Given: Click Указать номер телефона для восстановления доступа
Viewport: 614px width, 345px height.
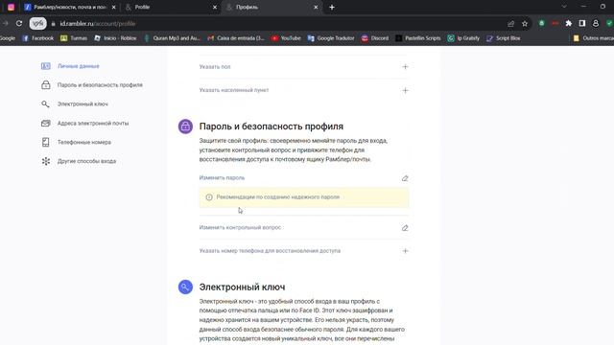Looking at the screenshot, I should [x=270, y=251].
